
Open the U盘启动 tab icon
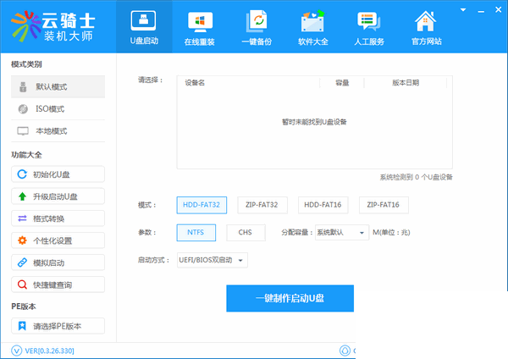point(143,20)
